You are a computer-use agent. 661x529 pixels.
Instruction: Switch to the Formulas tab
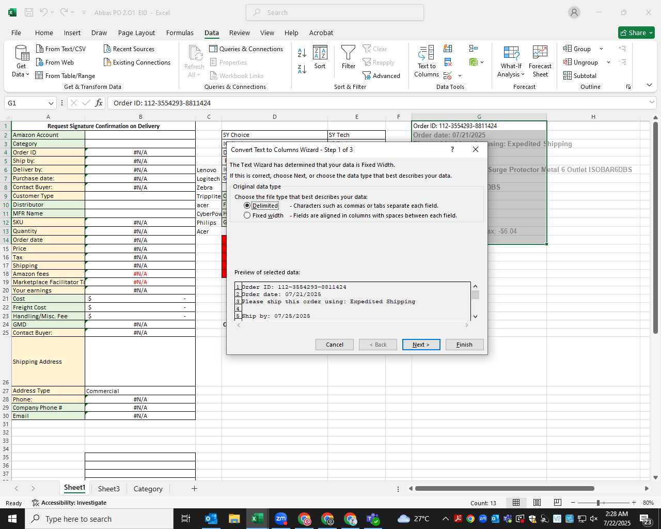pos(180,33)
